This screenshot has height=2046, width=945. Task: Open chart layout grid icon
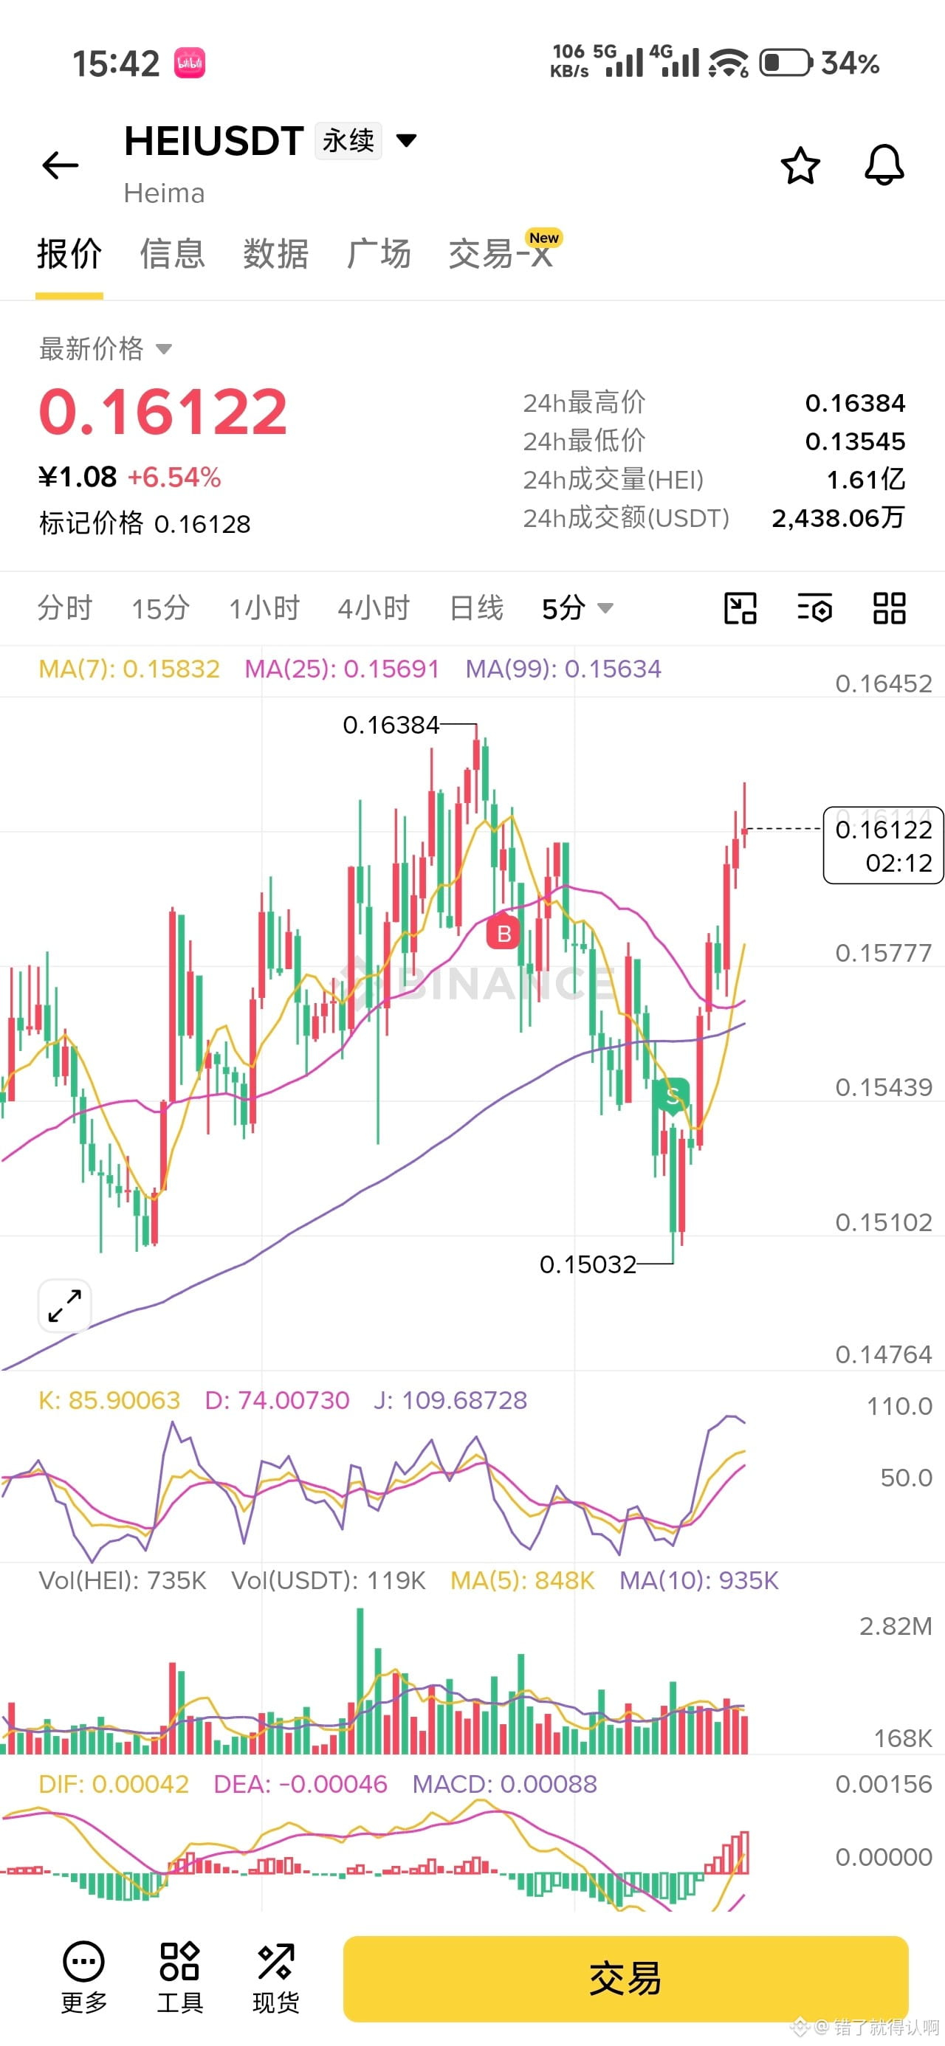point(890,608)
